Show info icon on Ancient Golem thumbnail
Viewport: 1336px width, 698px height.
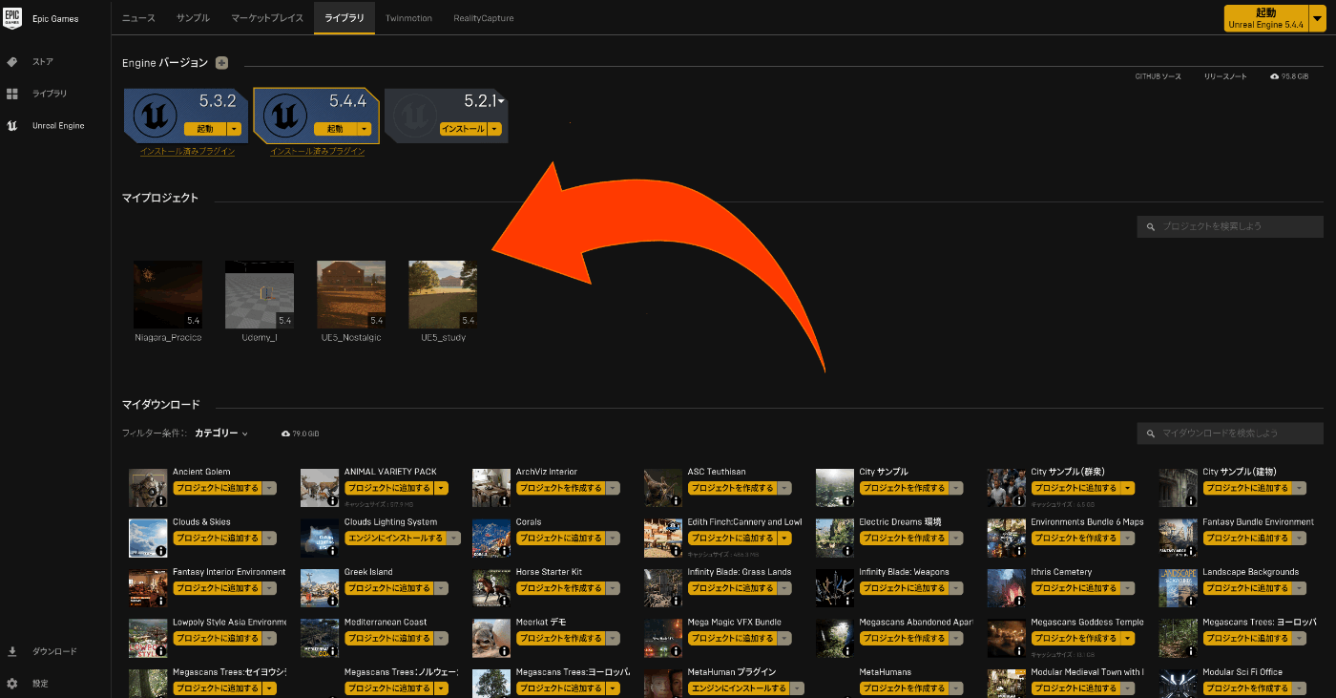pyautogui.click(x=161, y=500)
